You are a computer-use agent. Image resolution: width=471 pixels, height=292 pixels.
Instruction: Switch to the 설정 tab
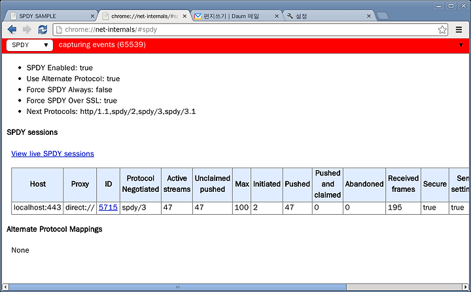pyautogui.click(x=329, y=16)
